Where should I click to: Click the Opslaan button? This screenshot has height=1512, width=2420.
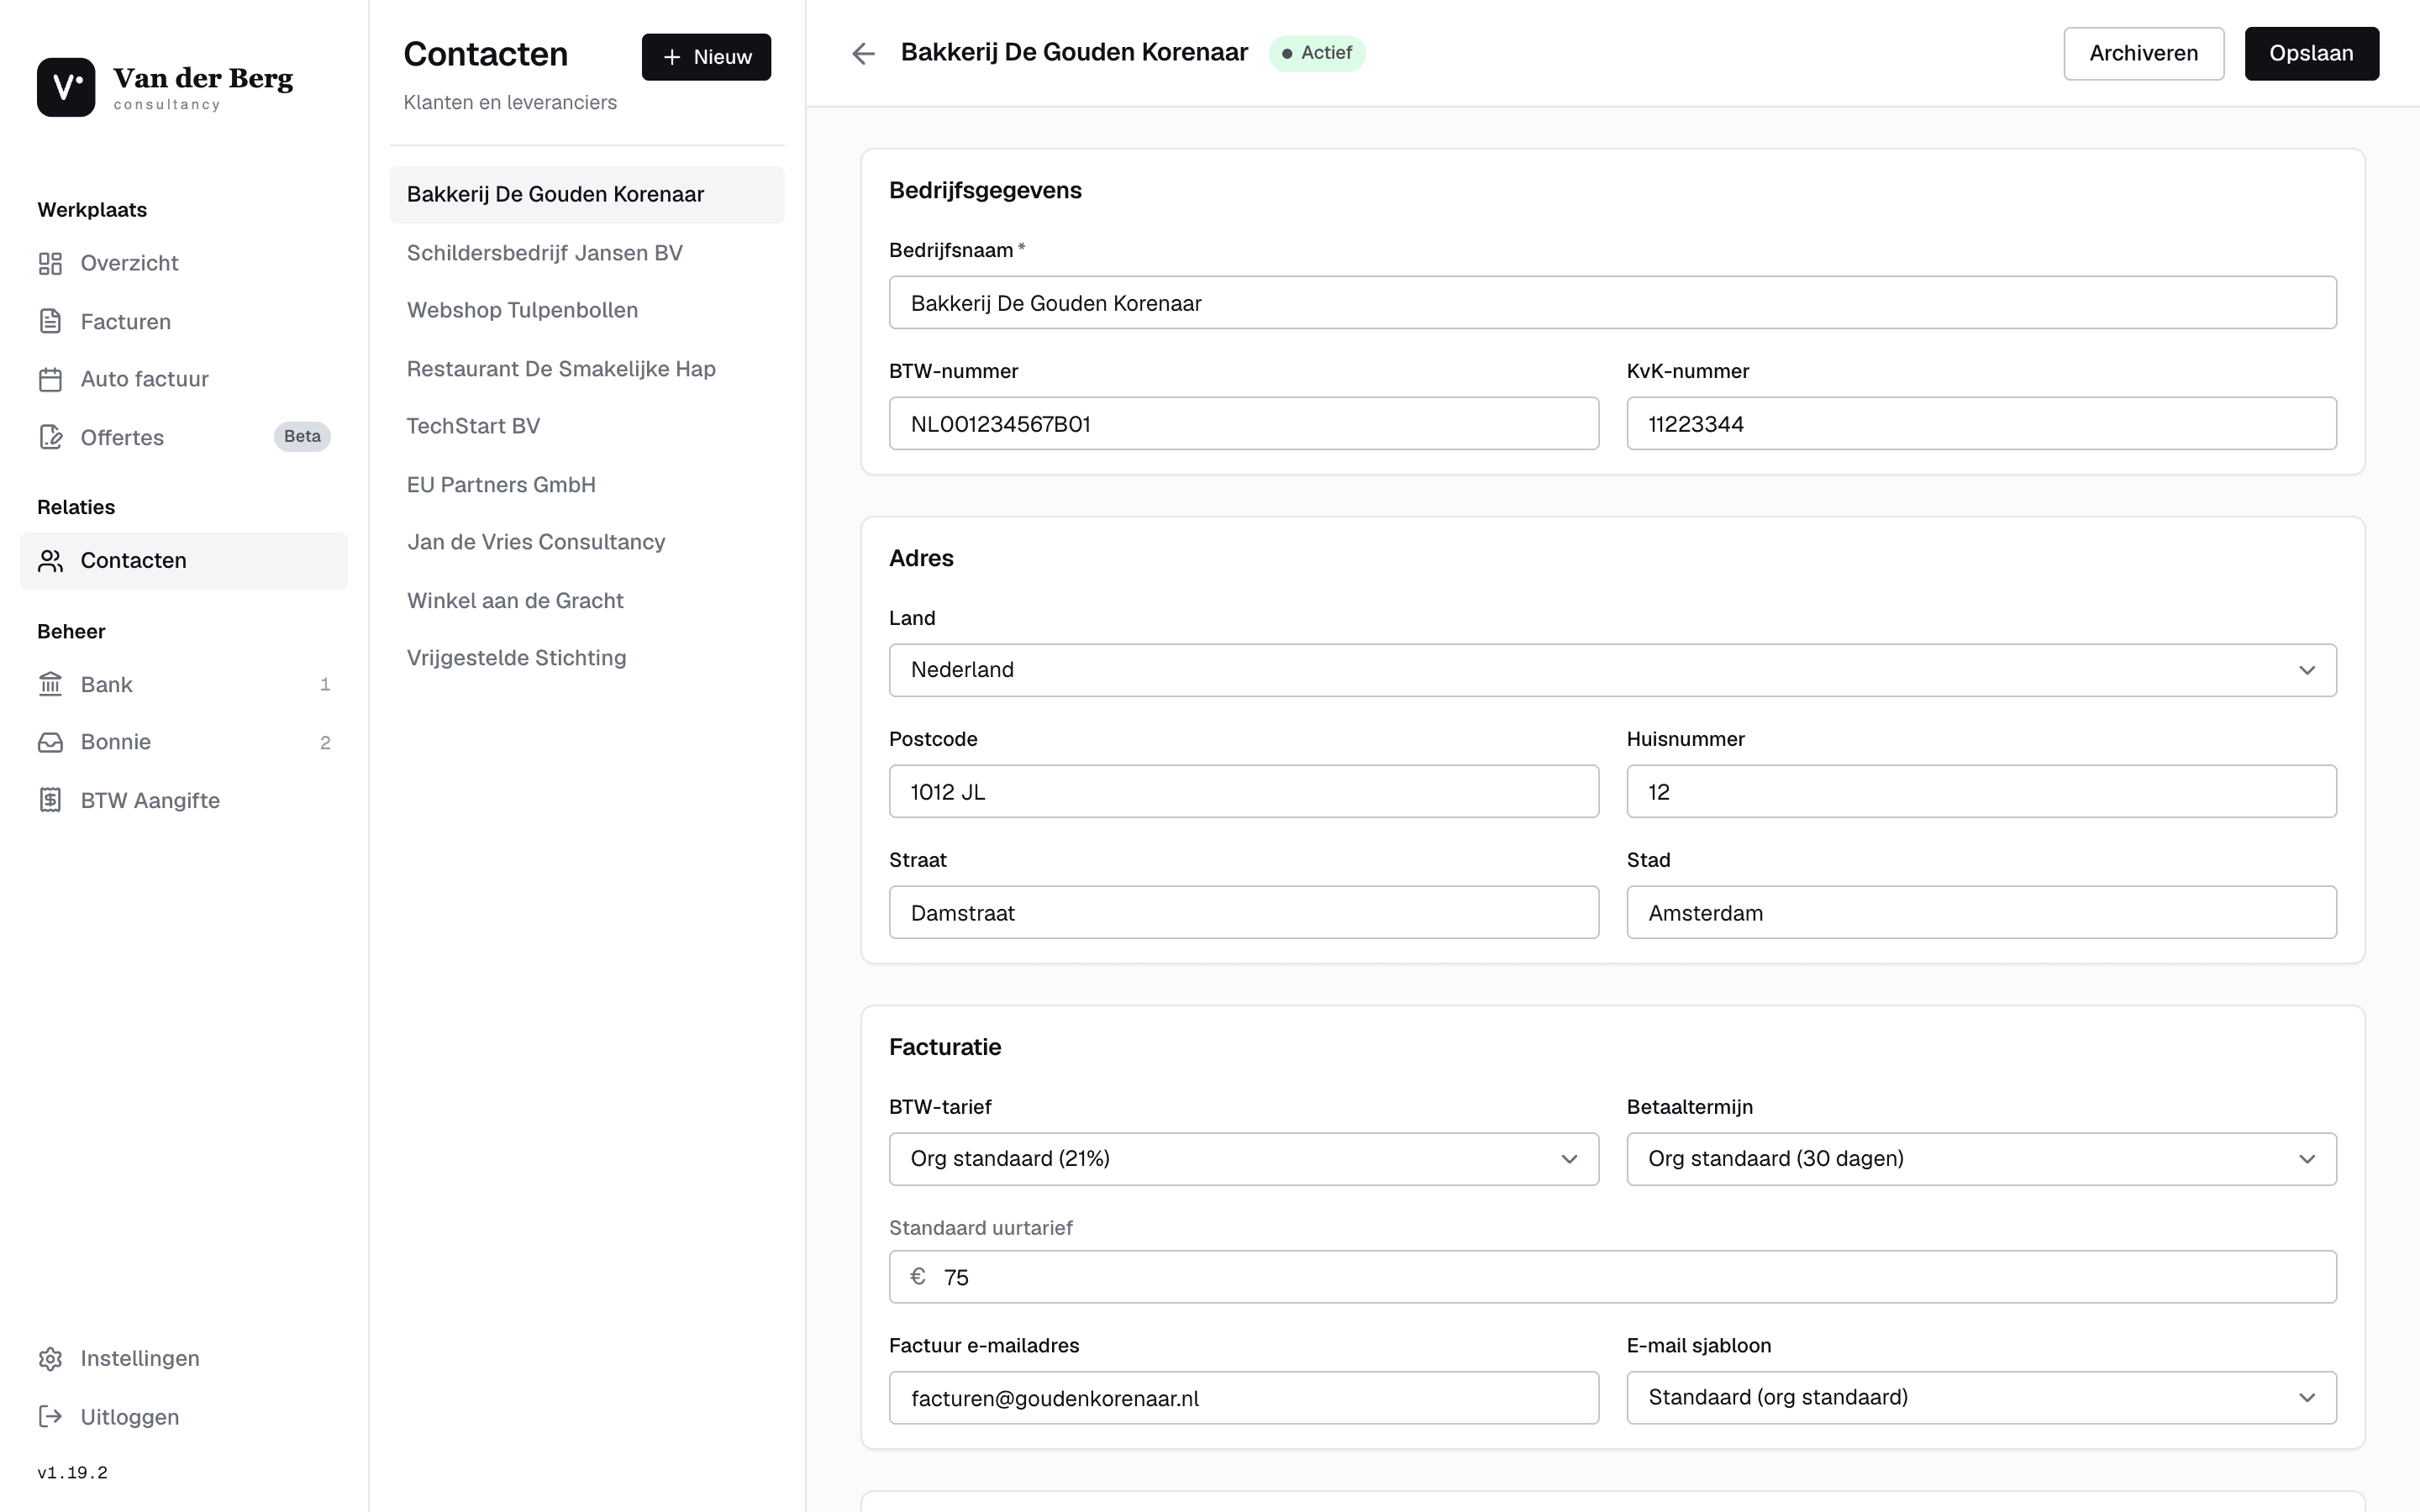[x=2311, y=53]
